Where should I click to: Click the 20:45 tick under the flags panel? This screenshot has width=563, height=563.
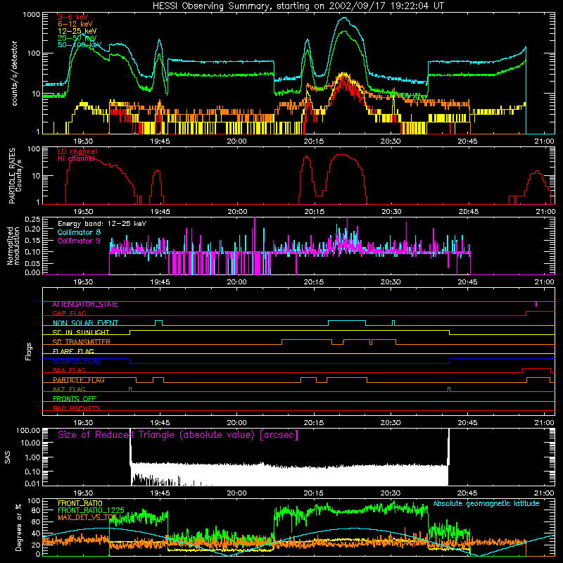pos(467,423)
